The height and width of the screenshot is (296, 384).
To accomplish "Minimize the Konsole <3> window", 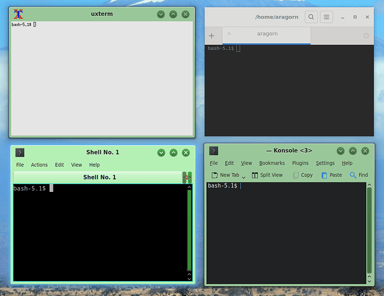I will coord(340,151).
